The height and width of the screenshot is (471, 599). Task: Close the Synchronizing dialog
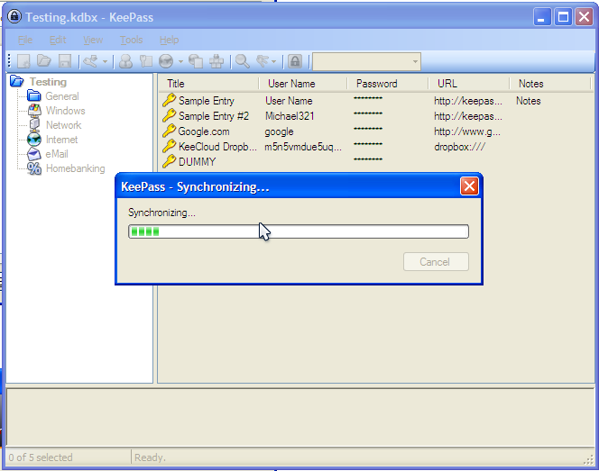pos(469,186)
